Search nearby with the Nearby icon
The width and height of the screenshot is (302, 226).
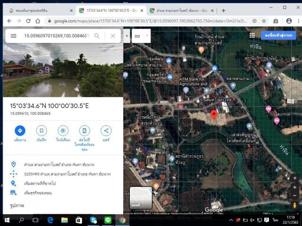[63, 131]
